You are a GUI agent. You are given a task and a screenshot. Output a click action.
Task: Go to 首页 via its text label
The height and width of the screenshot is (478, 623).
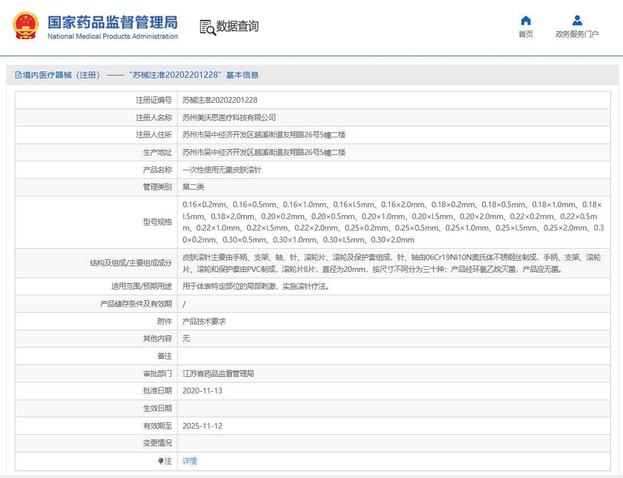(x=525, y=34)
